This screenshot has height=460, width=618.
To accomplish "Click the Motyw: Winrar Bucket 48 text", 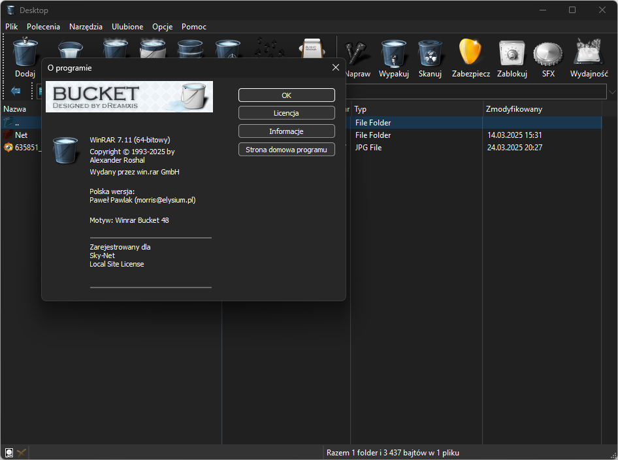I will tap(129, 220).
